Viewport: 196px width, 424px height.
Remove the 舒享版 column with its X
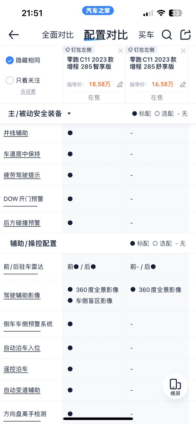(x=183, y=51)
